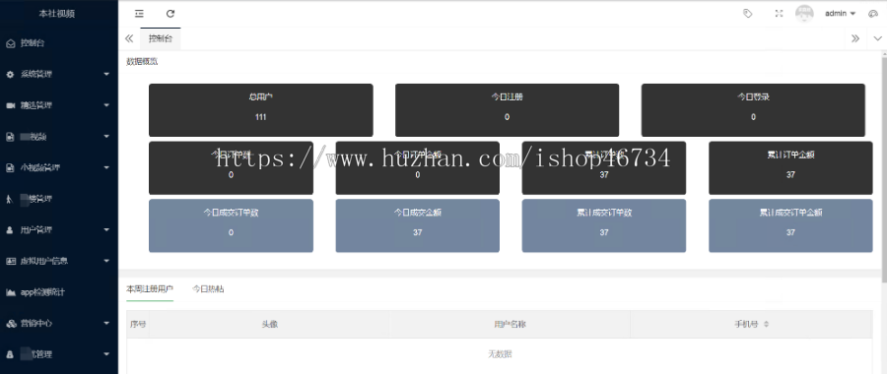This screenshot has width=887, height=374.
Task: Click the app检测统计 chart icon
Action: click(x=11, y=292)
